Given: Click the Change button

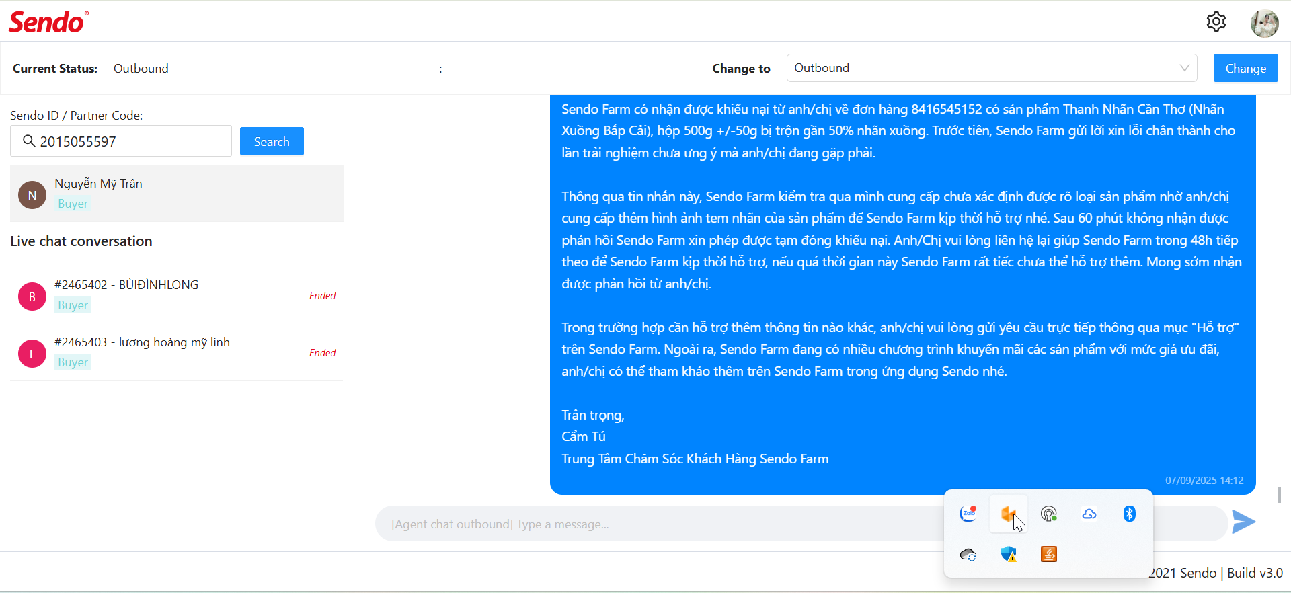Looking at the screenshot, I should (x=1246, y=68).
